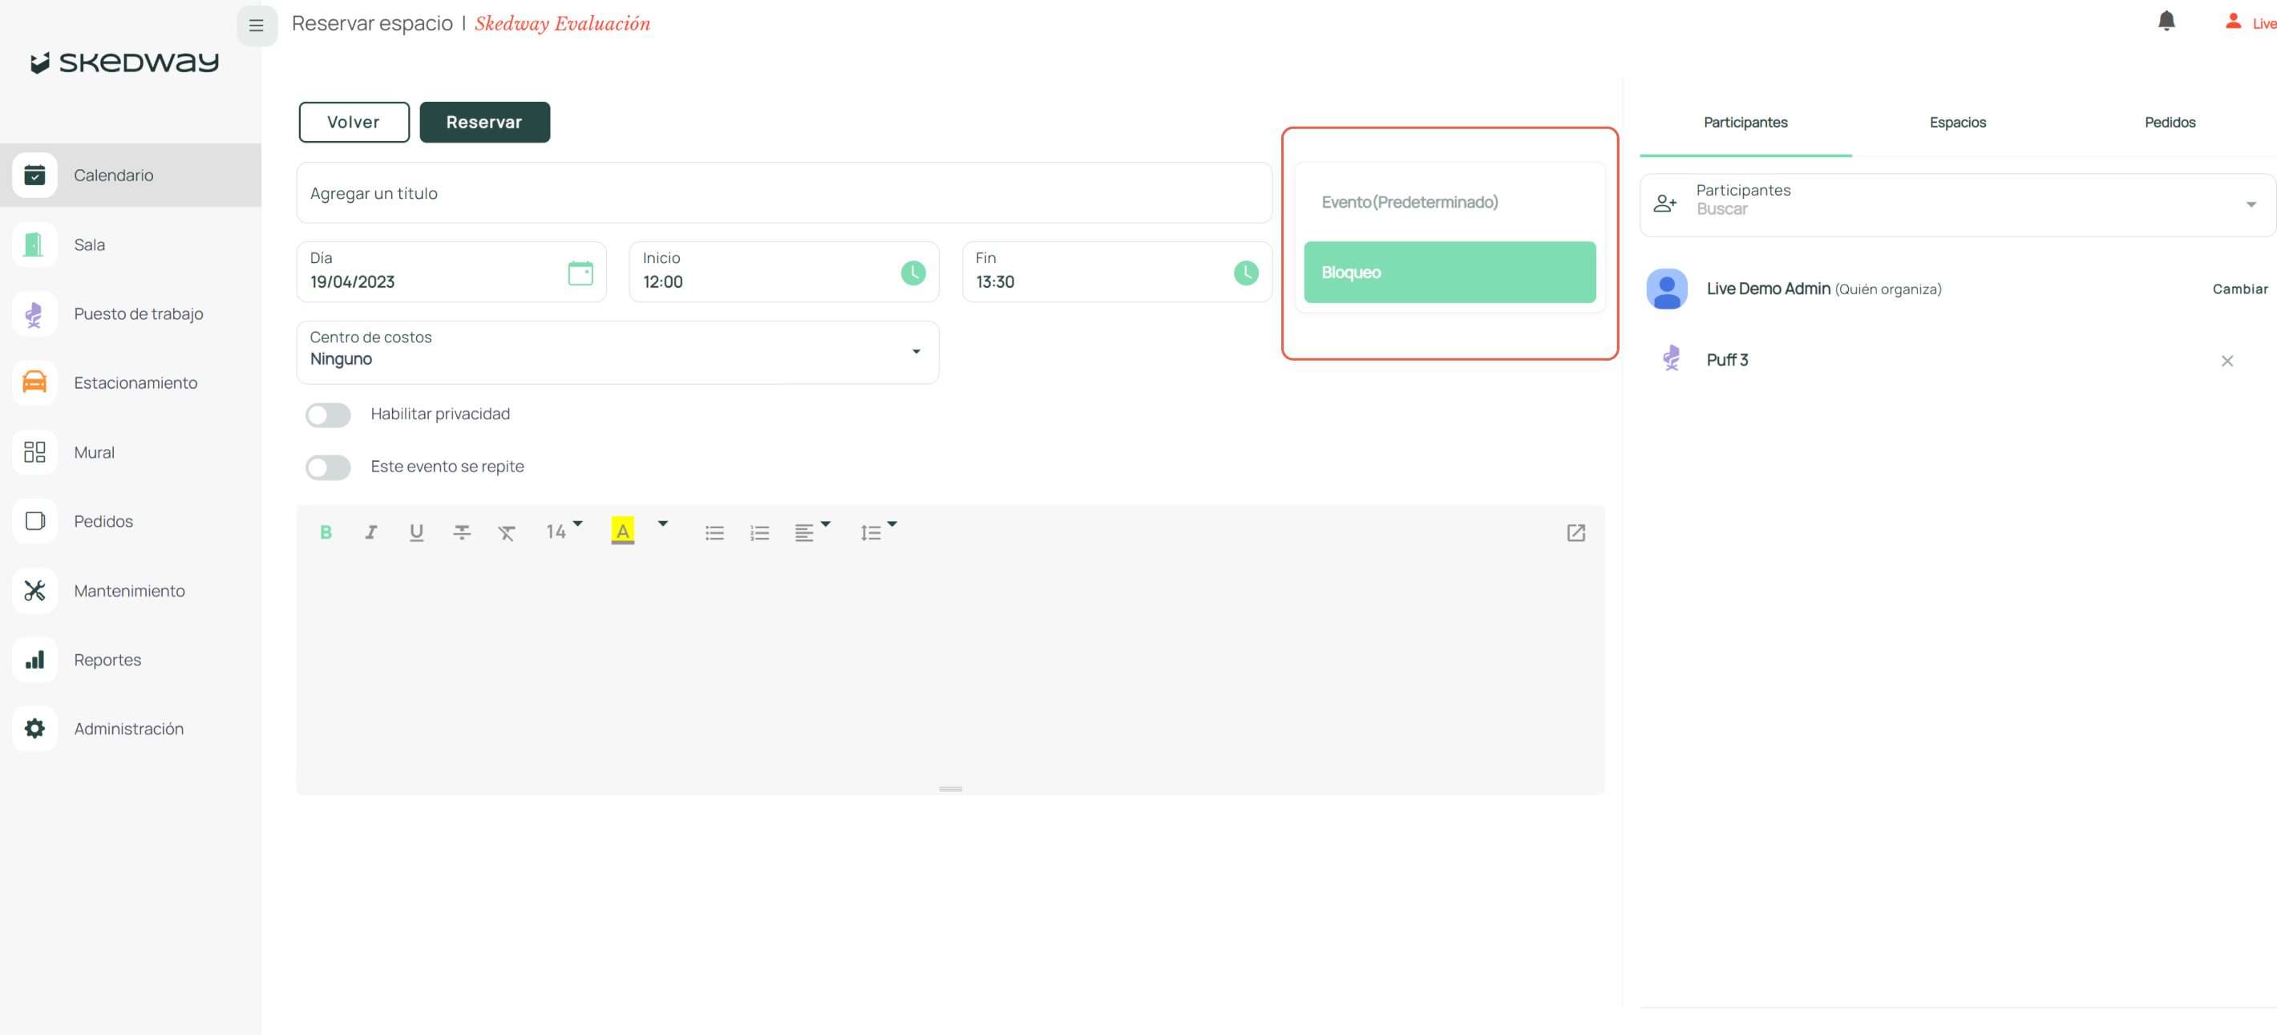Image resolution: width=2277 pixels, height=1035 pixels.
Task: Open Estacionamiento in the sidebar
Action: 135,382
